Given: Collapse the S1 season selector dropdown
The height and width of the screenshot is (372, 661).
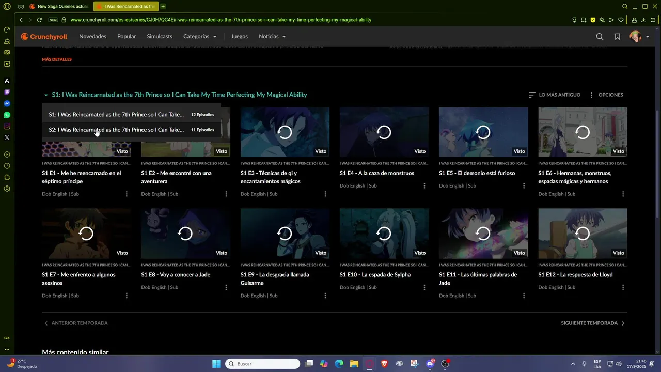Looking at the screenshot, I should [176, 95].
